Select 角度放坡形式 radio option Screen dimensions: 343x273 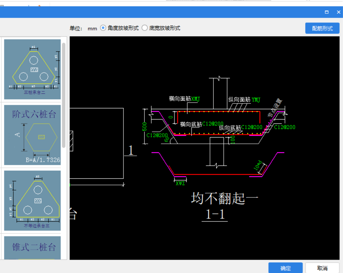(120, 28)
